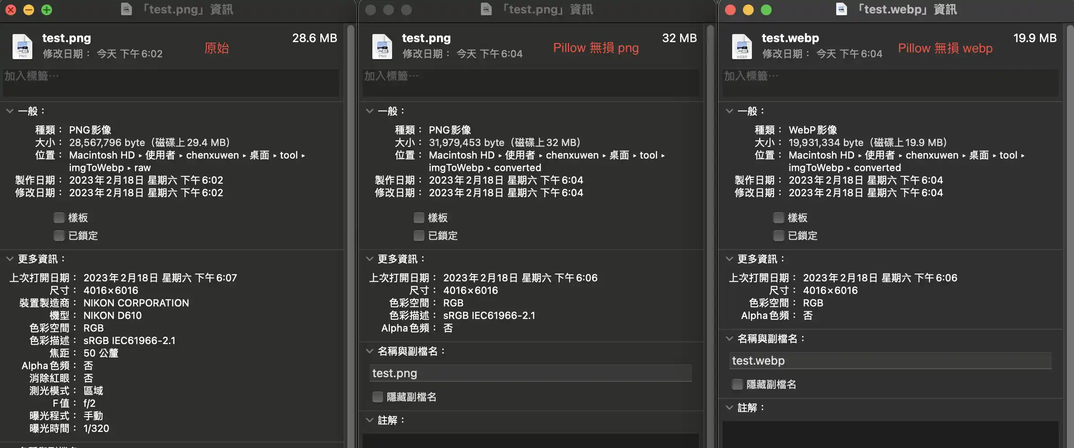The image size is (1074, 448).
Task: Collapse 一般 section in middle test.png window
Action: pos(370,111)
